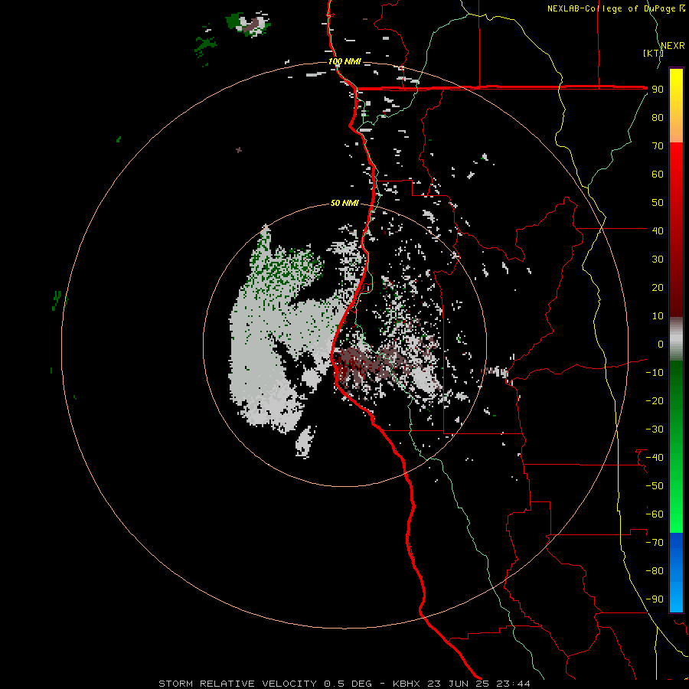Click the 20 value on the velocity scale
Screen dimensions: 689x689
pos(658,287)
